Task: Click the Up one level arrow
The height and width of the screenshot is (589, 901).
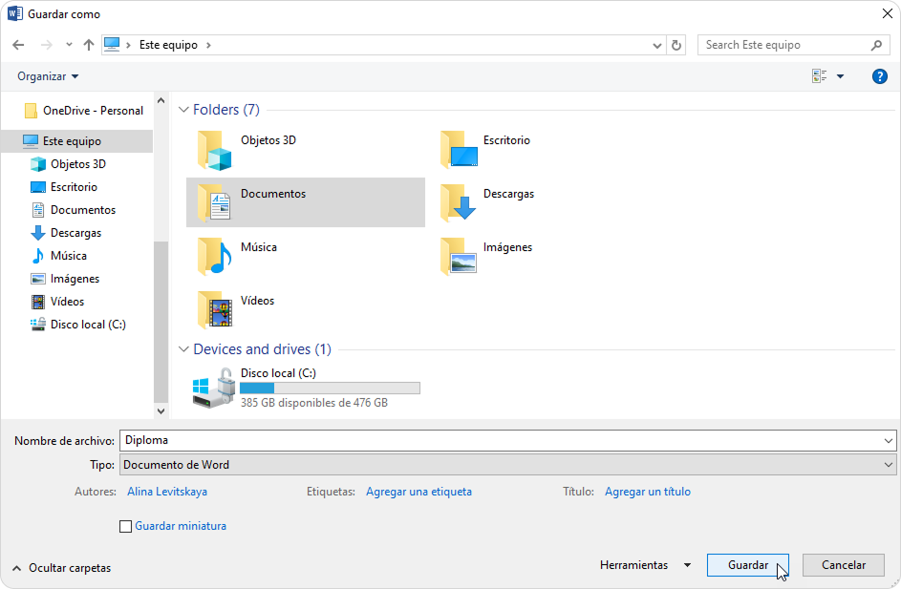Action: 89,45
